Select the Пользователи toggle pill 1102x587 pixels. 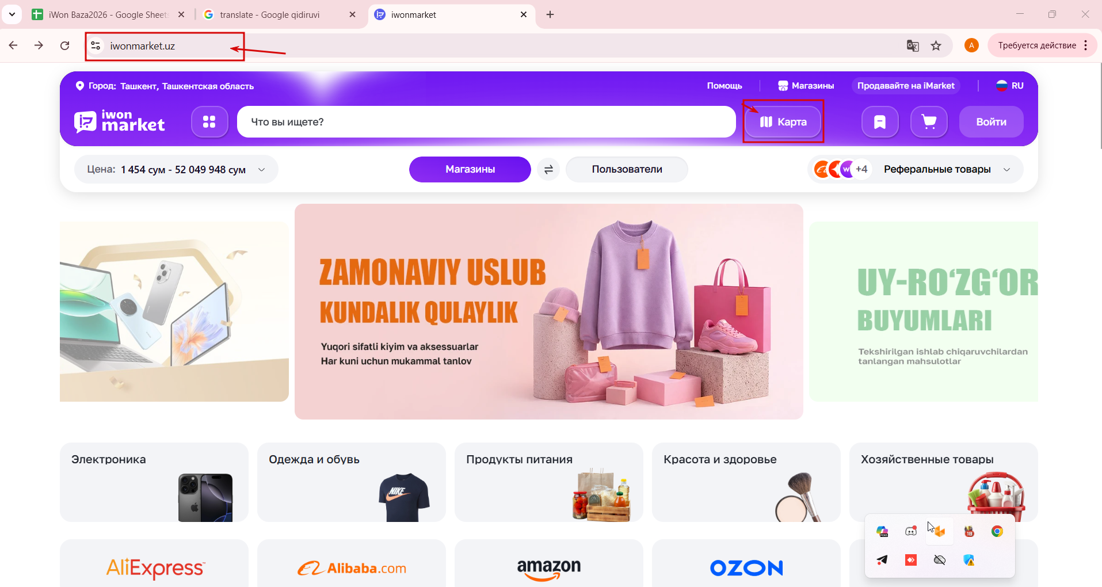(x=627, y=169)
